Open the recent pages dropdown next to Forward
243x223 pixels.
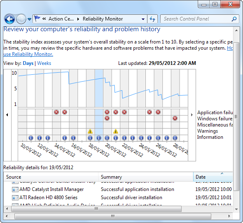click(29, 19)
